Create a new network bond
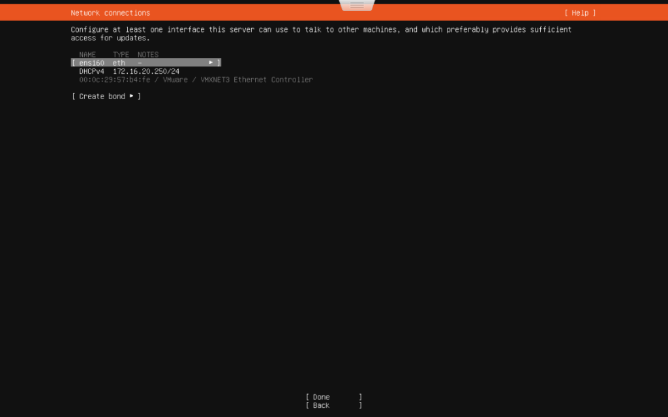This screenshot has width=668, height=417. [102, 95]
